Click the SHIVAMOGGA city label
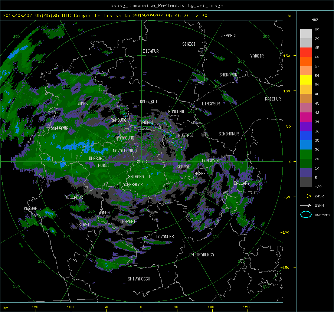The height and width of the screenshot is (312, 334). click(x=139, y=279)
